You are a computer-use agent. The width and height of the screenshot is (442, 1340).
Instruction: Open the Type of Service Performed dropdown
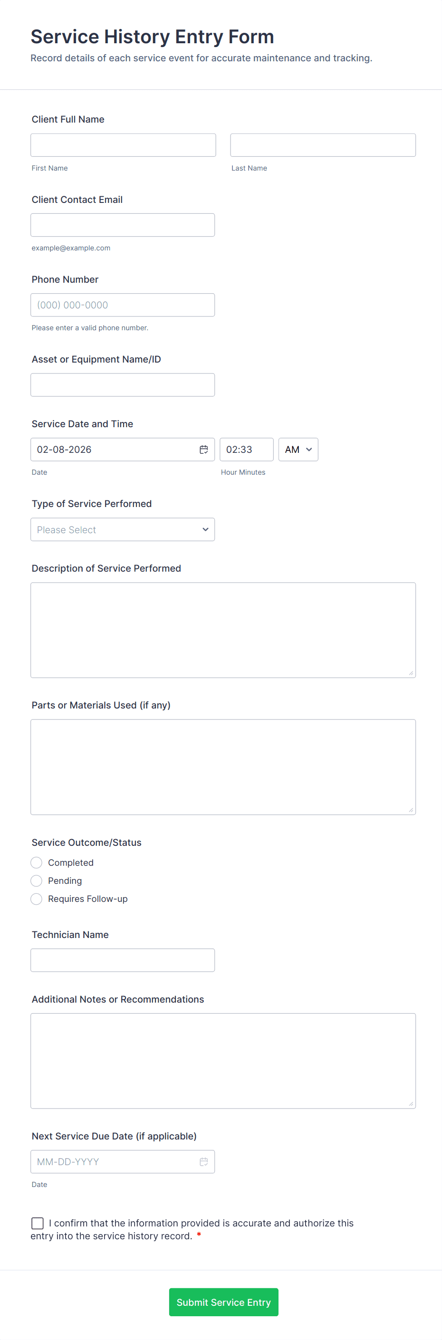(122, 529)
